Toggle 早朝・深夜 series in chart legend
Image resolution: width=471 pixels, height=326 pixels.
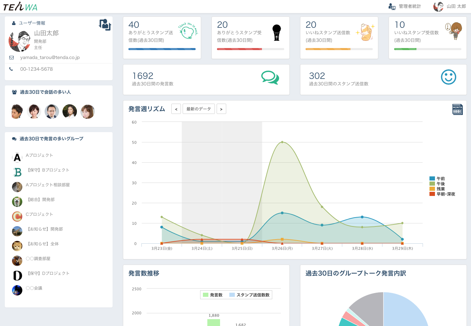[x=442, y=194]
